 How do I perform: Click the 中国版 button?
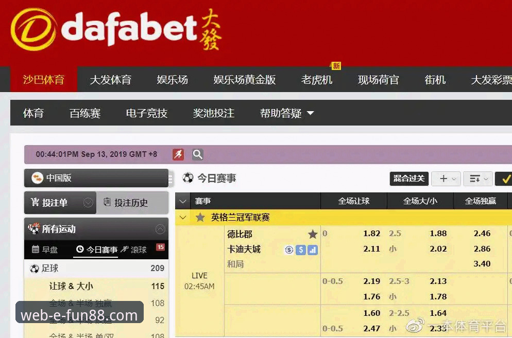click(96, 178)
